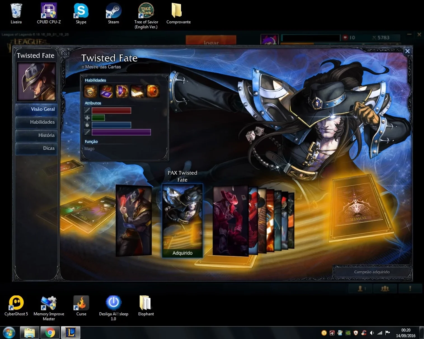
Task: Click the stairs difficulty attribute icon
Action: point(87,132)
